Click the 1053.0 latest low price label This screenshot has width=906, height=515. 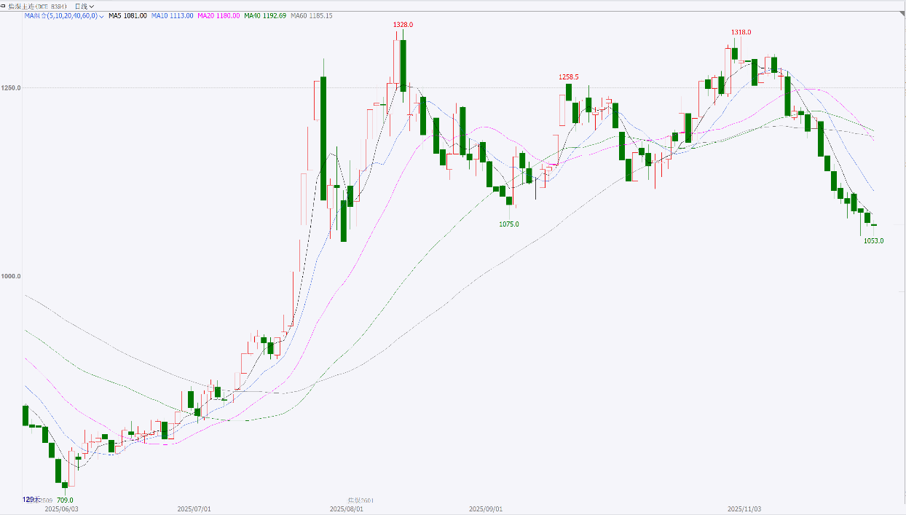click(x=873, y=240)
